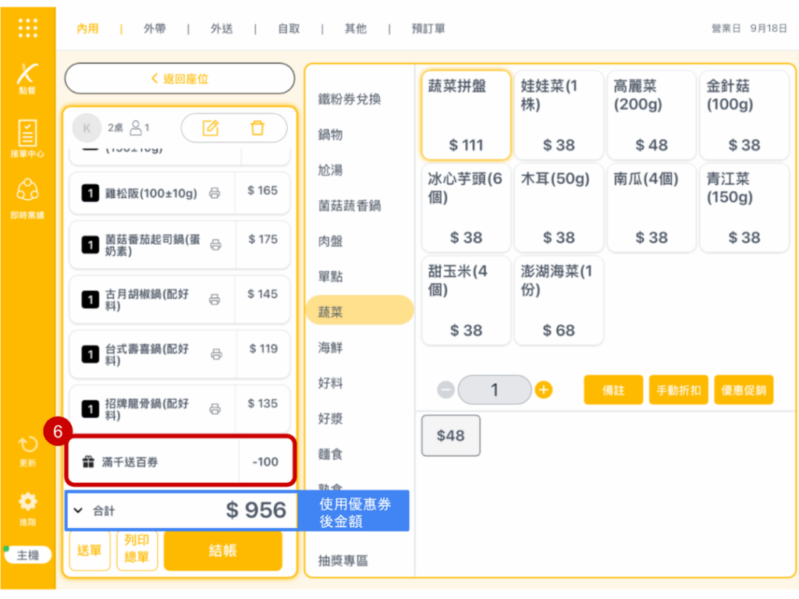Image resolution: width=799 pixels, height=599 pixels.
Task: Open the 點餐 ordering icon in sidebar
Action: pyautogui.click(x=27, y=79)
